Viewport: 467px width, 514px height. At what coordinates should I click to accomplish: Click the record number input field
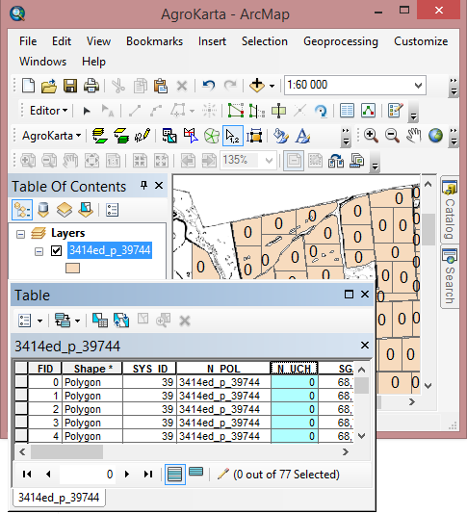click(88, 475)
